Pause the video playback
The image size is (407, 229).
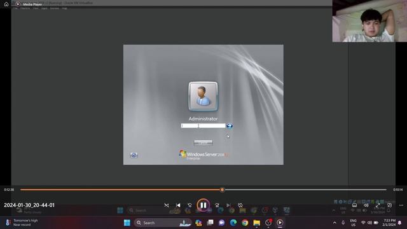(x=203, y=205)
